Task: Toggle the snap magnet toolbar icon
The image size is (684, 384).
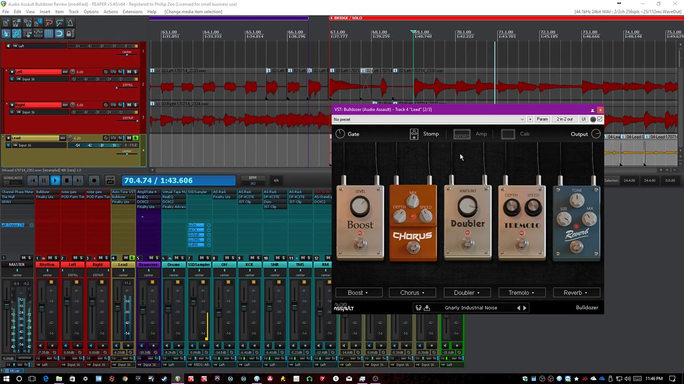Action: (59, 34)
